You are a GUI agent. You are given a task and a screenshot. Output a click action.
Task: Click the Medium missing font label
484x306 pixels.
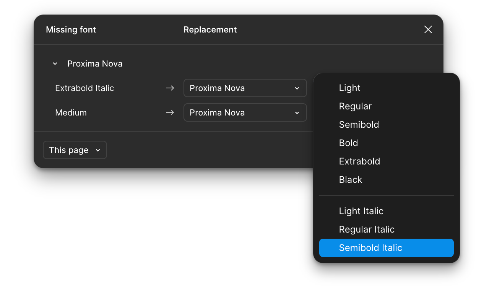click(71, 112)
